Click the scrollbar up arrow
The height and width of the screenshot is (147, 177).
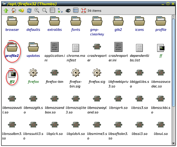(x=173, y=16)
